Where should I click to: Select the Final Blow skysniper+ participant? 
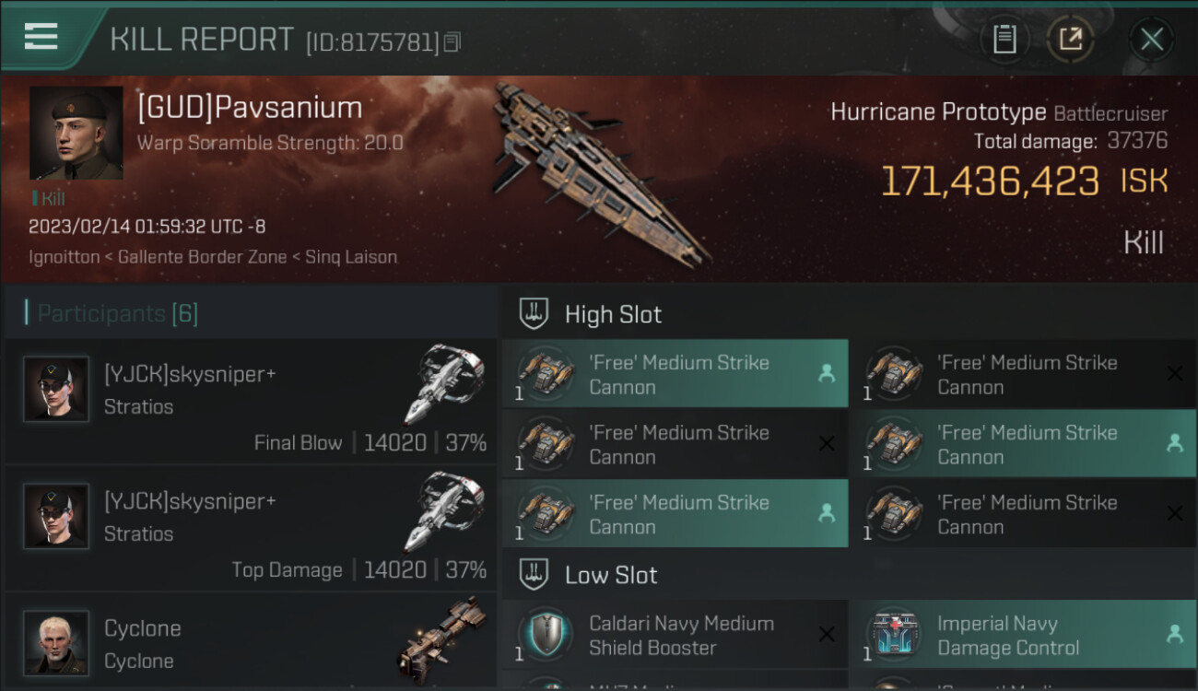pyautogui.click(x=249, y=401)
